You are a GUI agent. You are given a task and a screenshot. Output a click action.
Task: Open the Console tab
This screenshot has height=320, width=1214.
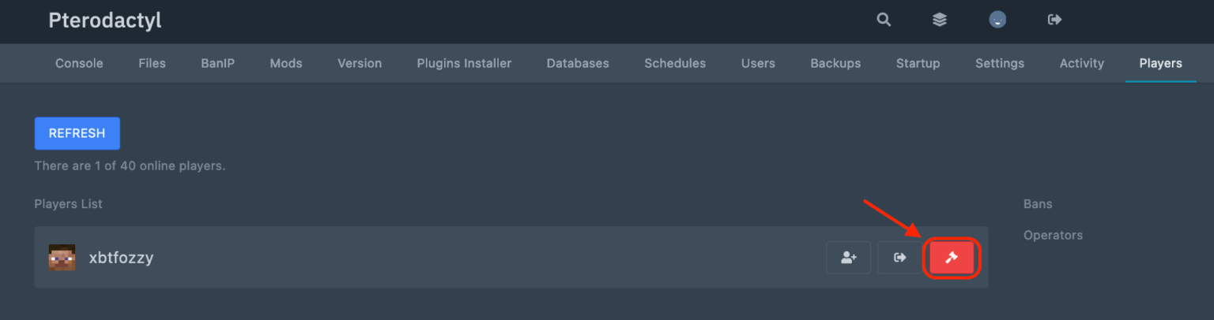pos(79,63)
